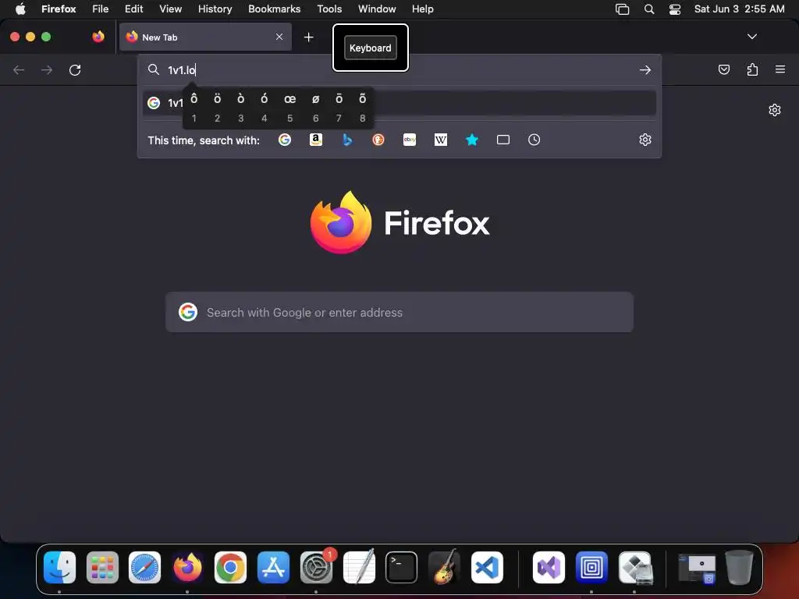The height and width of the screenshot is (599, 799).
Task: Open the pinned Firefox tab
Action: (x=98, y=37)
